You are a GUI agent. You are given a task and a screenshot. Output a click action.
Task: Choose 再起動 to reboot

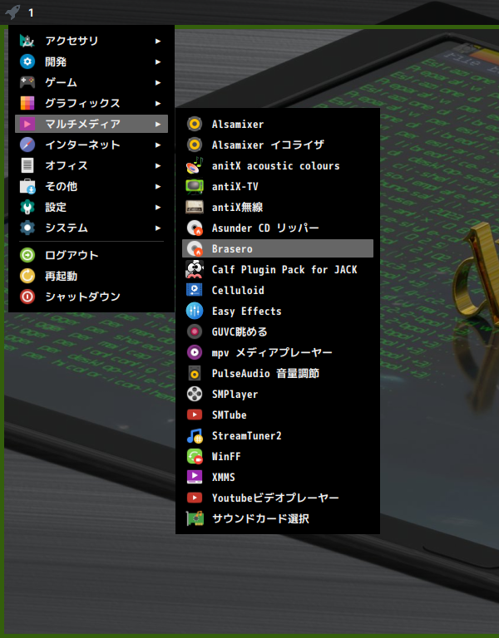pos(91,276)
